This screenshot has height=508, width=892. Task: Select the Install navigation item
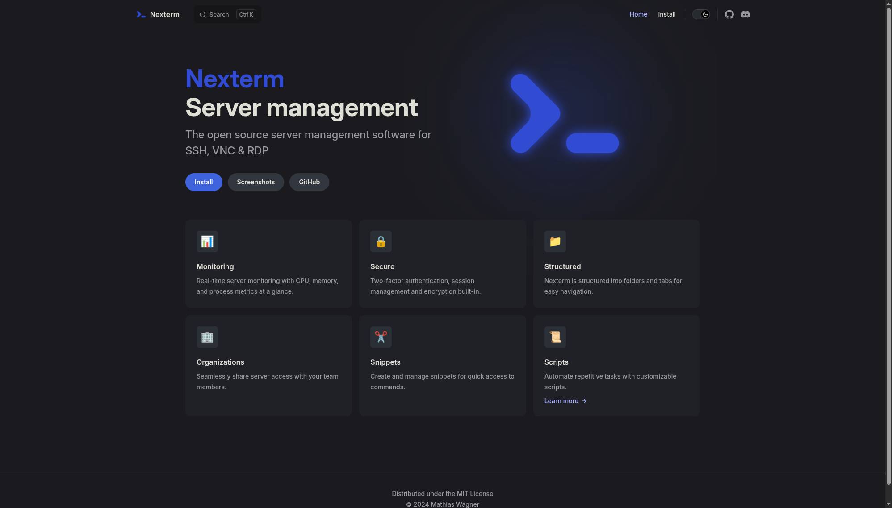click(x=666, y=14)
